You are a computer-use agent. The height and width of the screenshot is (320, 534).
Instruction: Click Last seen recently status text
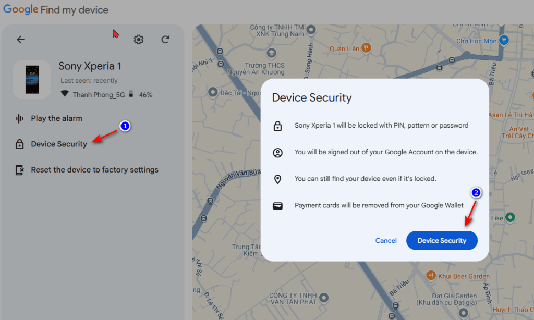pyautogui.click(x=89, y=80)
